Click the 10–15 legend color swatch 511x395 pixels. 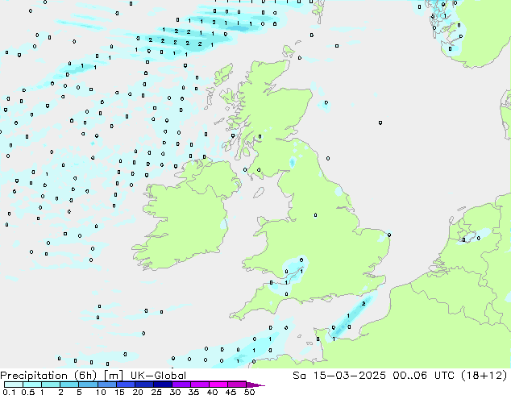pyautogui.click(x=107, y=385)
